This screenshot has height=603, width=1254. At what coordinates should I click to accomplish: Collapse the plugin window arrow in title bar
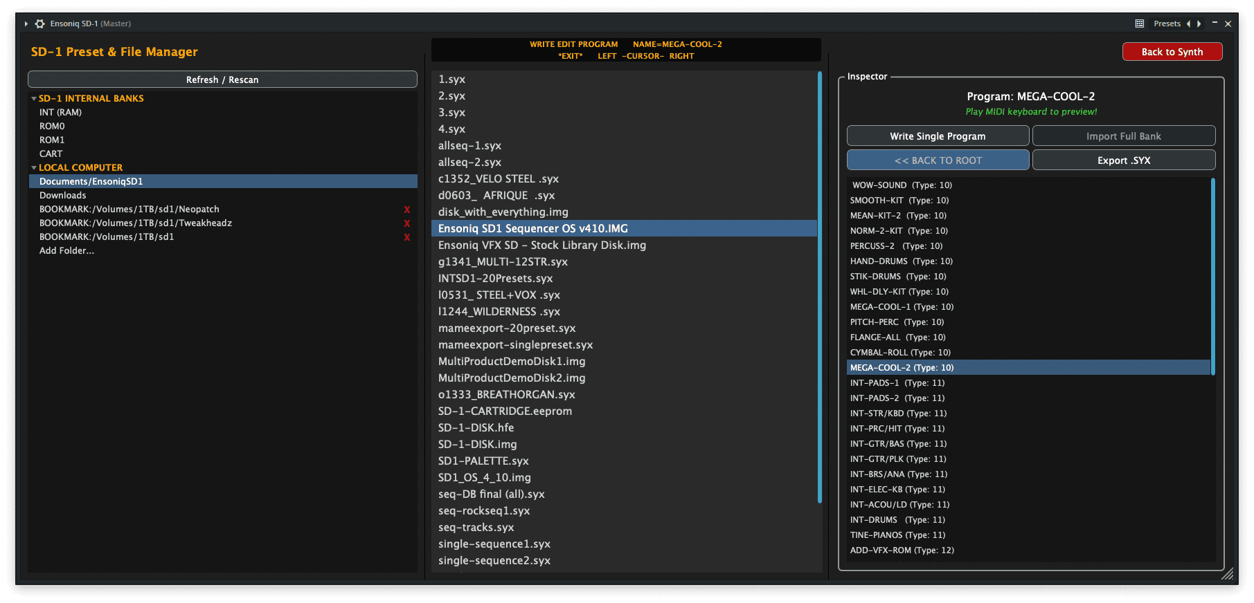pos(26,24)
